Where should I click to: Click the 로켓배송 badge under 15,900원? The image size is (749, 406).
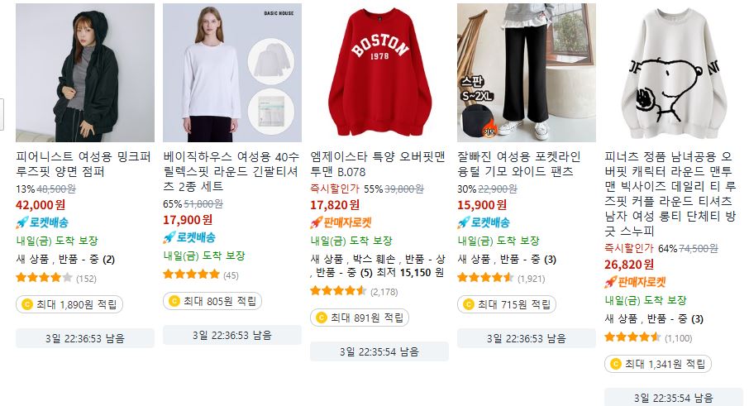coord(484,222)
